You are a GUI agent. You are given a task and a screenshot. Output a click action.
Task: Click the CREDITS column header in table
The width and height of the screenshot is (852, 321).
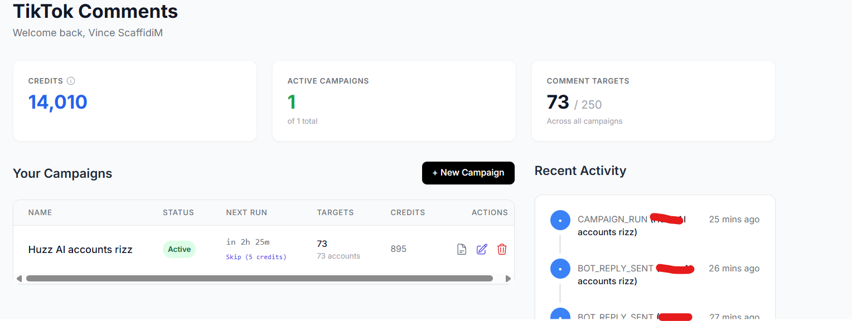coord(408,212)
